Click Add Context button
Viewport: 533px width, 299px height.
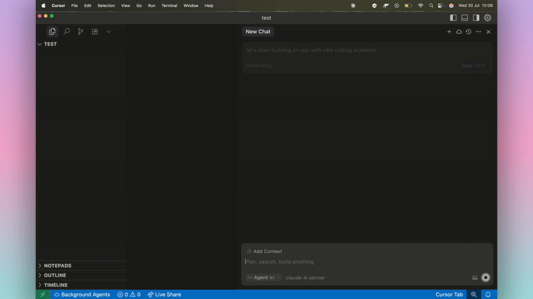265,251
